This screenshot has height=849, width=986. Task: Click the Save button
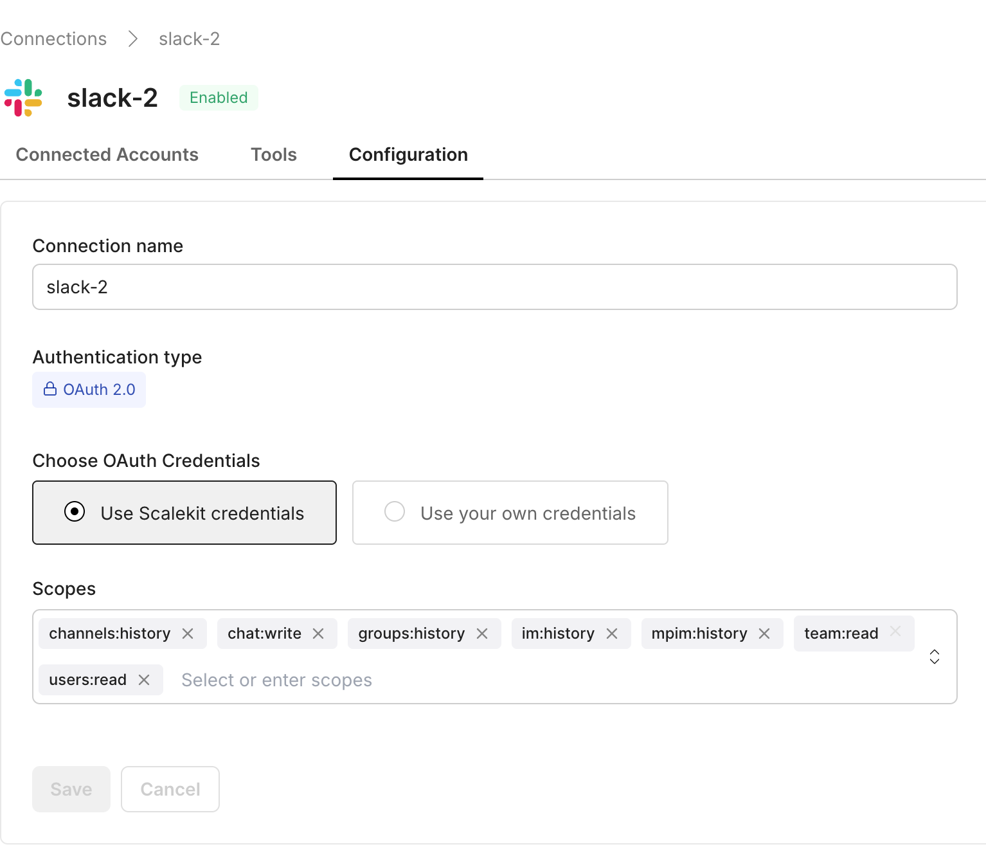71,789
